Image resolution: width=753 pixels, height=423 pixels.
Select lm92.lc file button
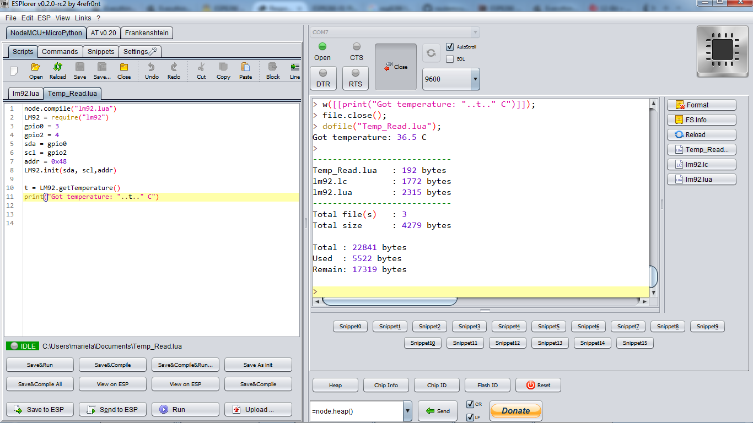point(702,165)
